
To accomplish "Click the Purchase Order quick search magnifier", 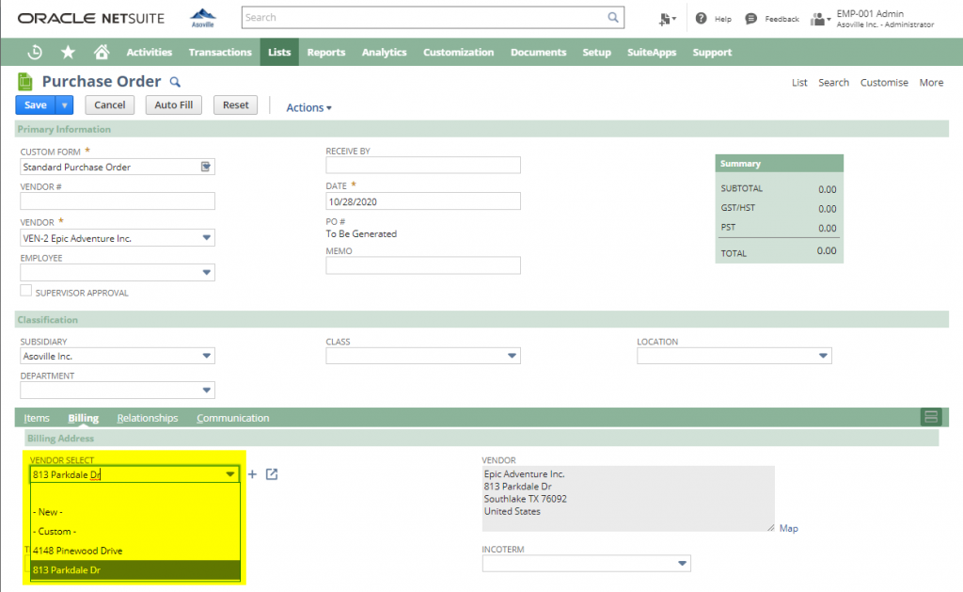I will click(x=175, y=82).
